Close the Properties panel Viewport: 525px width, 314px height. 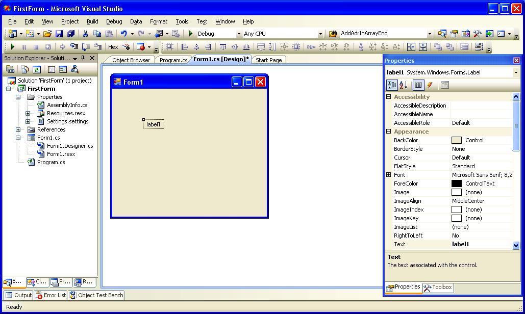[x=516, y=61]
